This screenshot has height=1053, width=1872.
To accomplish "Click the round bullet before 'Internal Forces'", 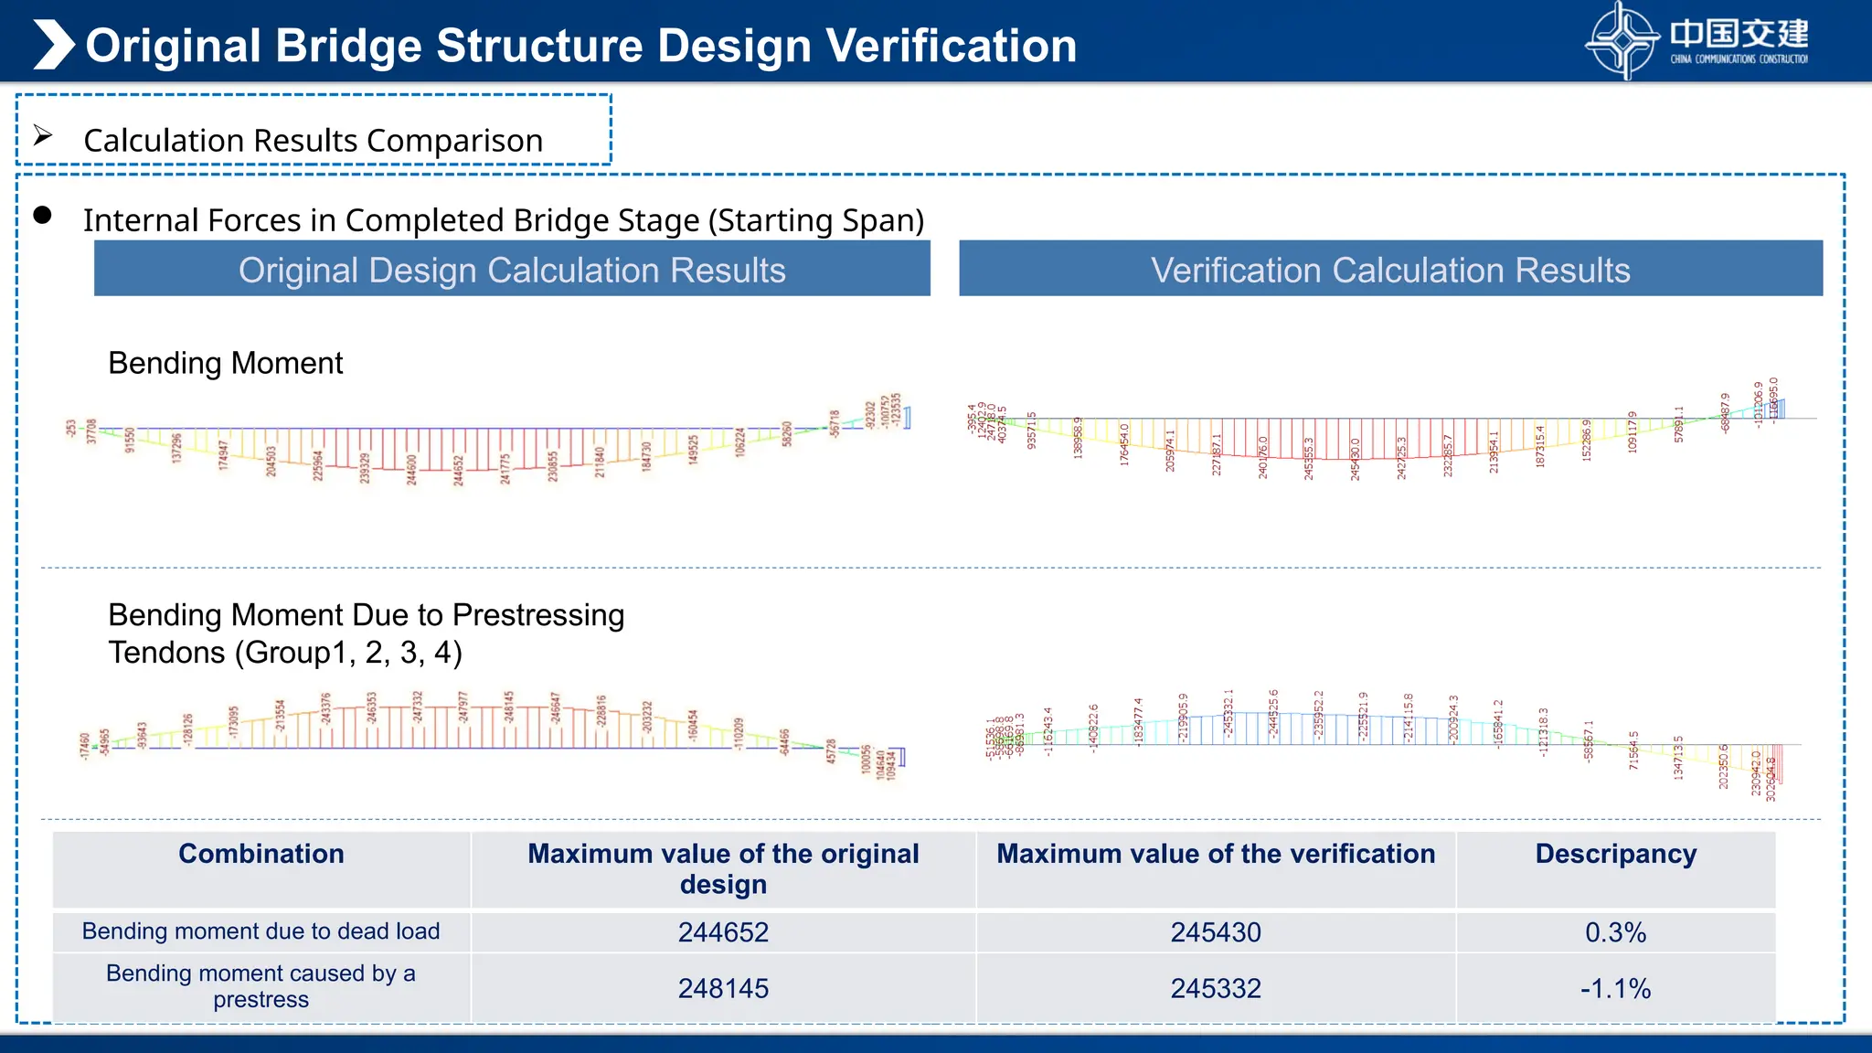I will pos(42,216).
